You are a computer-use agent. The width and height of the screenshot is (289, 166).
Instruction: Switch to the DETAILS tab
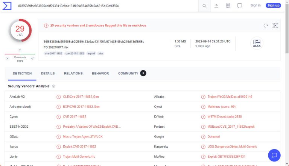[48, 74]
